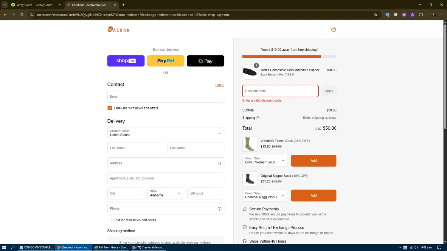447x251 pixels.
Task: Focus the Address field
Action: [x=166, y=163]
